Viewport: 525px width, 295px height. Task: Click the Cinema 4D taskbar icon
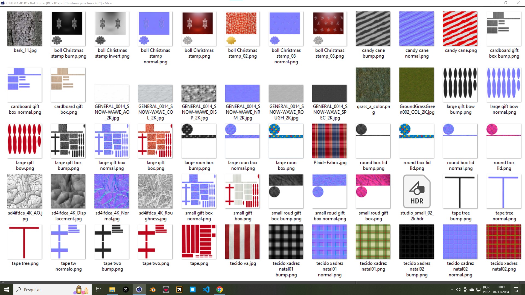tap(139, 290)
